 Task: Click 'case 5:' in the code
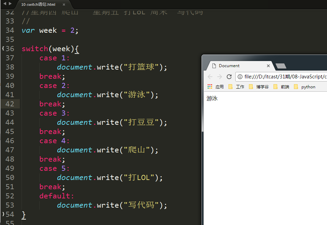[55, 168]
